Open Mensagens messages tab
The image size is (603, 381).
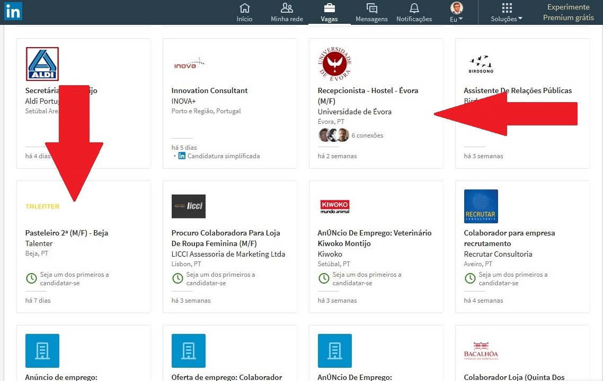(371, 13)
